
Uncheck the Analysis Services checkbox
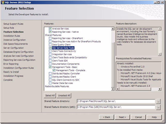(x=50, y=28)
